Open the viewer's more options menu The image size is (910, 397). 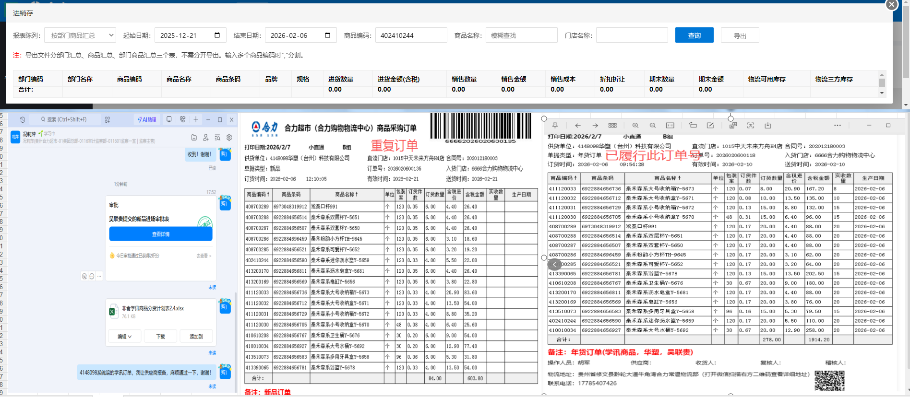tap(837, 126)
